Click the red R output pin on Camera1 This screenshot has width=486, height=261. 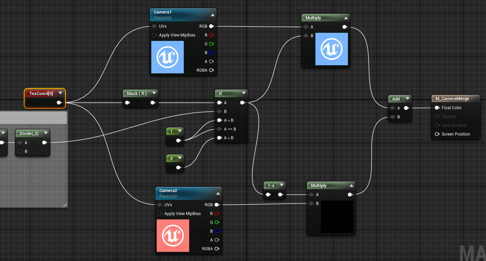pyautogui.click(x=211, y=35)
